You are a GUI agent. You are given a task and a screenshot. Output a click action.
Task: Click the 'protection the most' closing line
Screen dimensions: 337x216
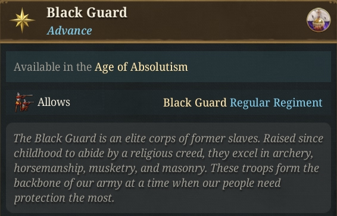64,198
